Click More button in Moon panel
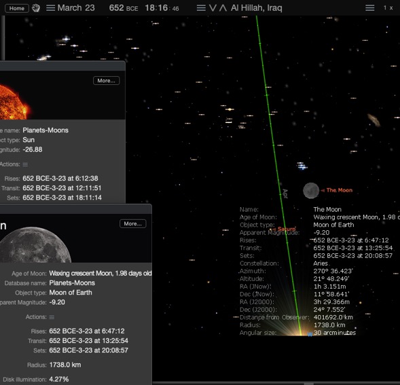 133,224
